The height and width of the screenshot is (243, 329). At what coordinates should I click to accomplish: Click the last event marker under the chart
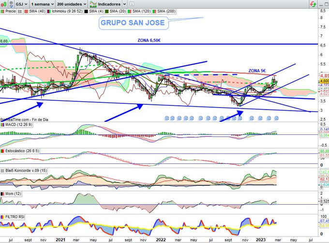(x=276, y=118)
